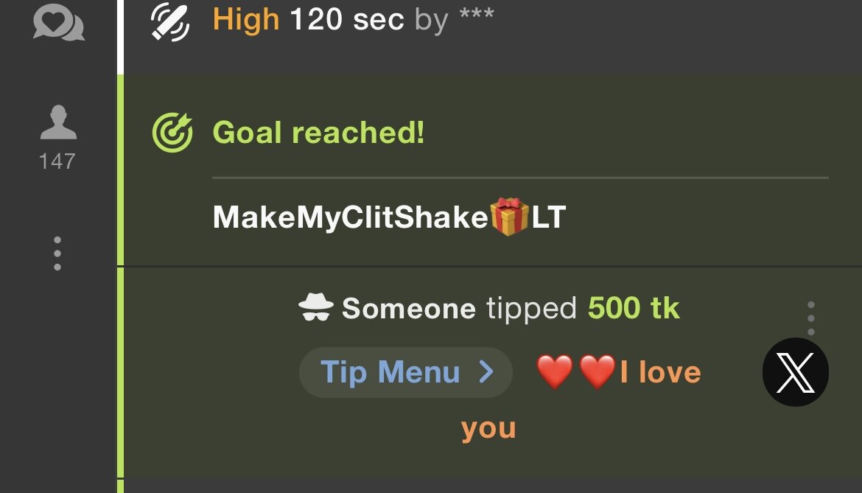Click the viewers person icon
862x493 pixels.
coord(58,122)
